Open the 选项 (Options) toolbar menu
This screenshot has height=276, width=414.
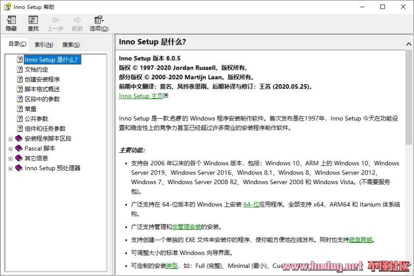(x=99, y=20)
